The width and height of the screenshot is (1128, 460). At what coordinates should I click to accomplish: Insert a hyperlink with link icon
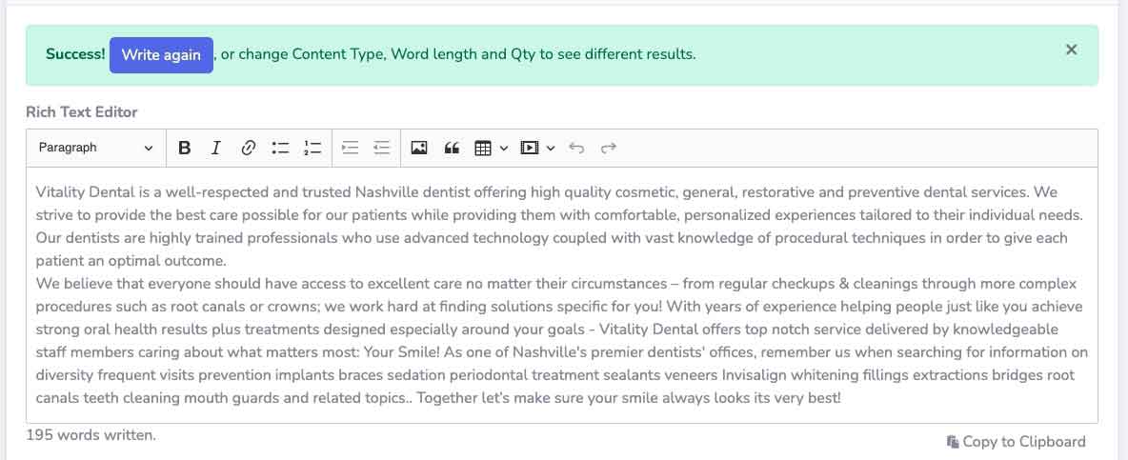[x=249, y=148]
